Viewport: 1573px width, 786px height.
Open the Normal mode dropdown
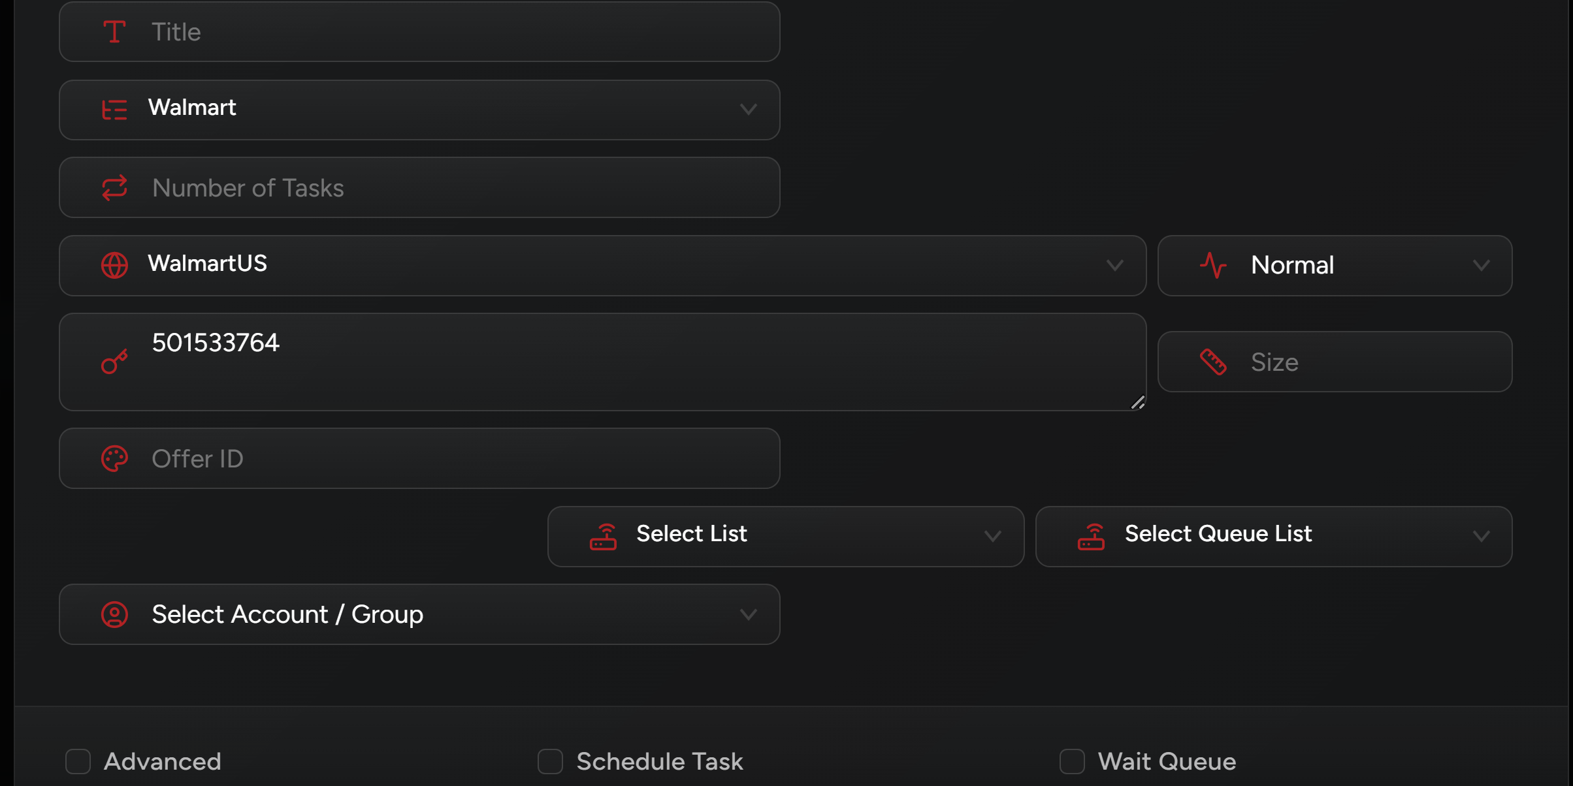point(1481,266)
